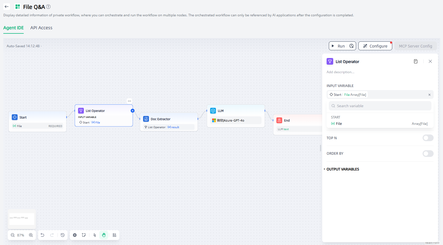
Task: Turn on the ORDER BY switch
Action: coord(428,154)
